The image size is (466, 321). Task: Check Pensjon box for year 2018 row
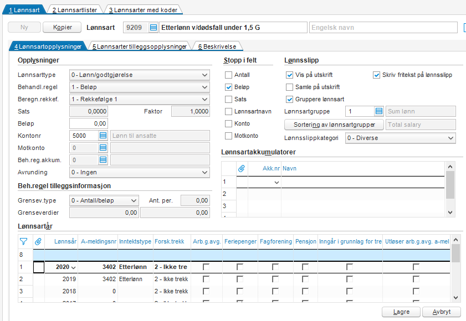point(305,291)
